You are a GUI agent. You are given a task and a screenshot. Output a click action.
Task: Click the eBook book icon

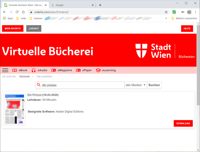(x=15, y=70)
